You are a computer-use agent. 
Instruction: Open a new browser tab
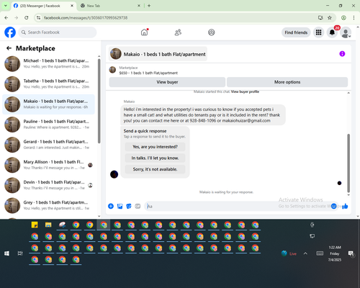pos(149,6)
